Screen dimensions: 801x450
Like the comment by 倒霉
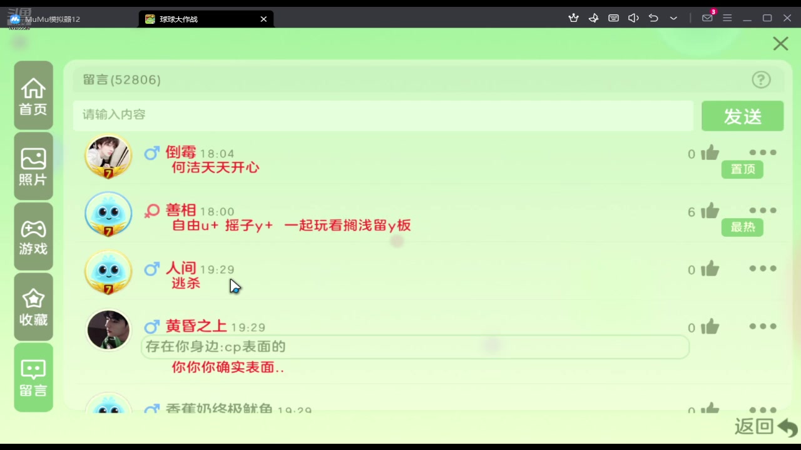pyautogui.click(x=710, y=152)
